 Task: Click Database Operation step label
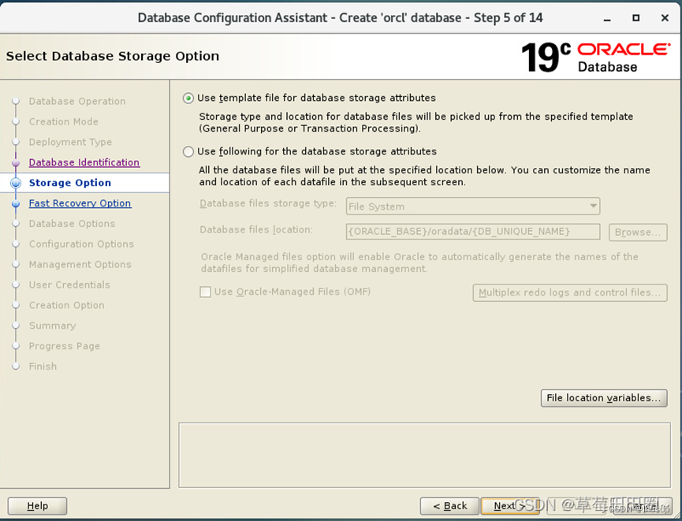coord(77,101)
